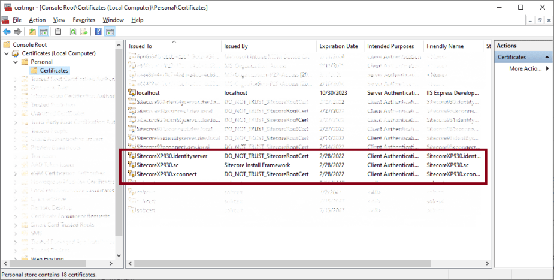
Task: Open Help with the blue question-mark icon
Action: point(98,32)
